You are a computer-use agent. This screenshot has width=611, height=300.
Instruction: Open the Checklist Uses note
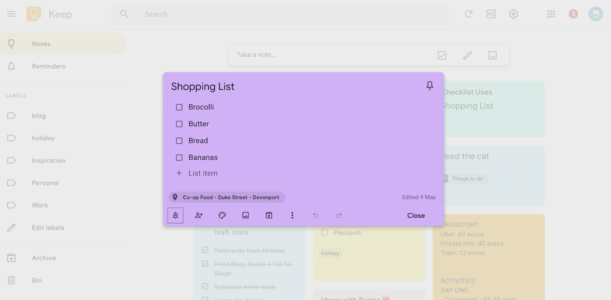[x=494, y=109]
